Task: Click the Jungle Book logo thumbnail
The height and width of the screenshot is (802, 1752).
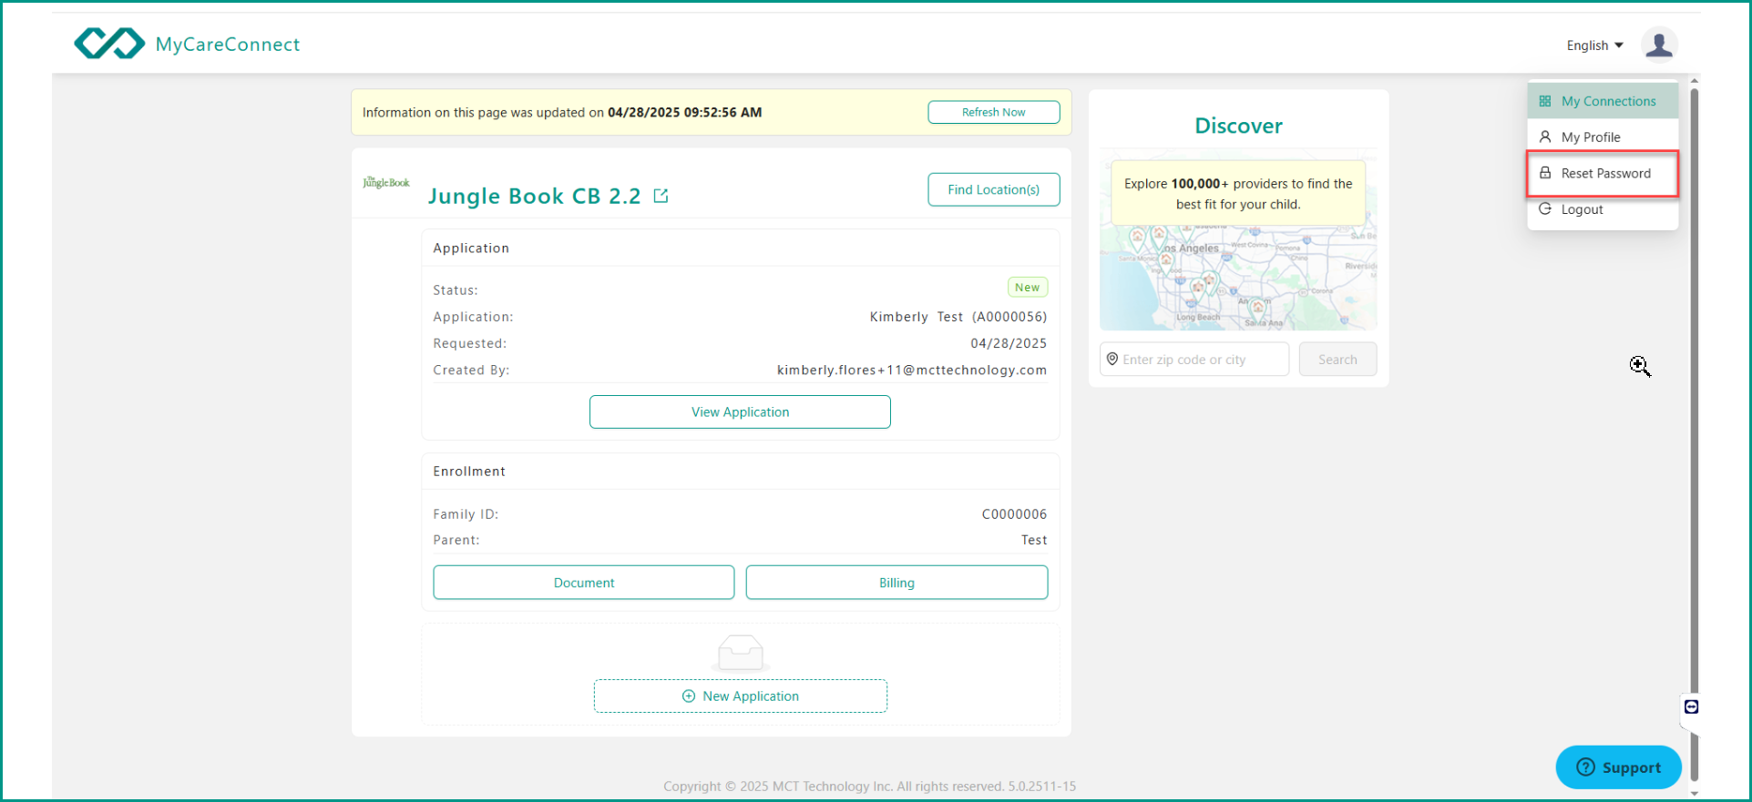Action: point(386,183)
